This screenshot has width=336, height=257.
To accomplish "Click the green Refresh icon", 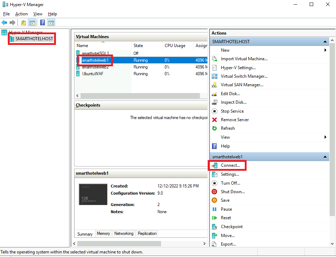I will [x=214, y=128].
